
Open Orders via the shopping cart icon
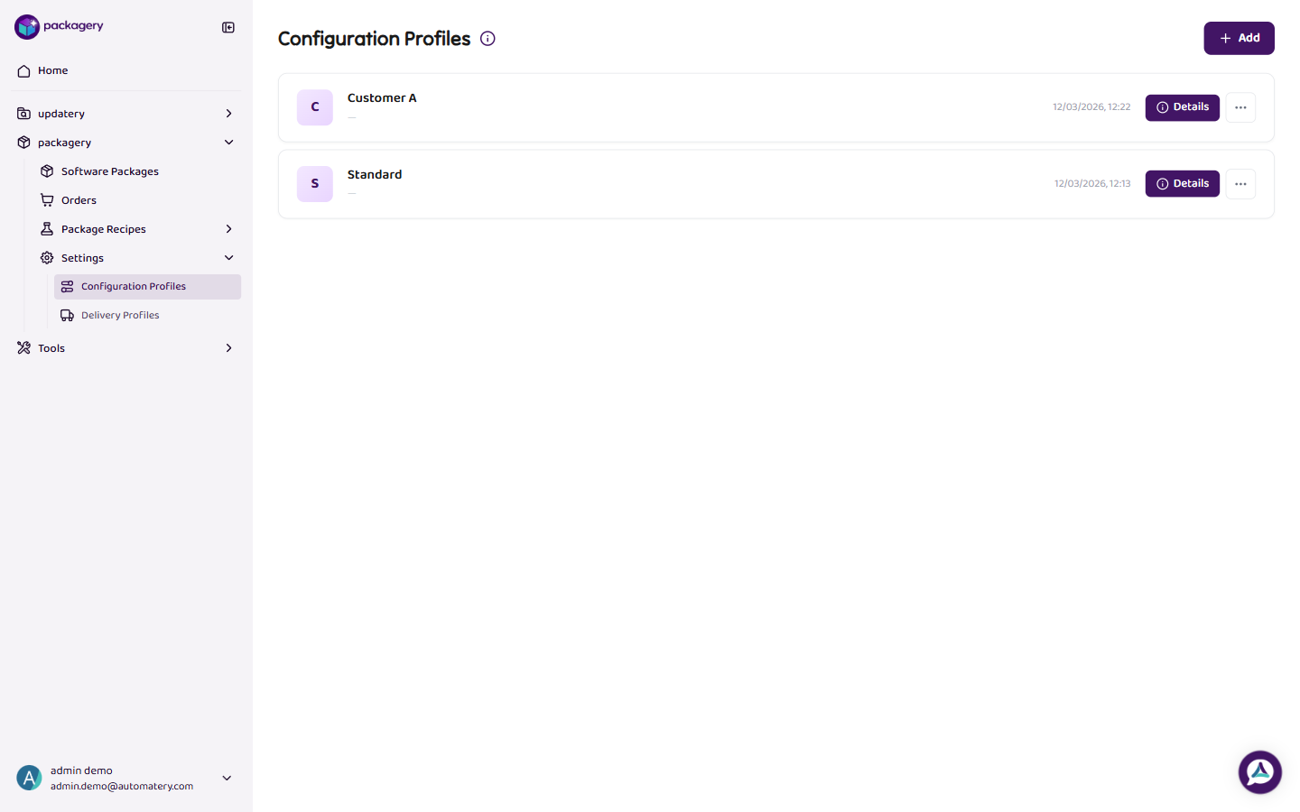[x=47, y=199]
